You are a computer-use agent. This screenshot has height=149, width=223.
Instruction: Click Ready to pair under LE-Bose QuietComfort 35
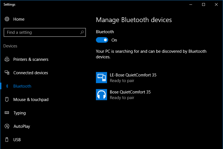tap(122, 81)
